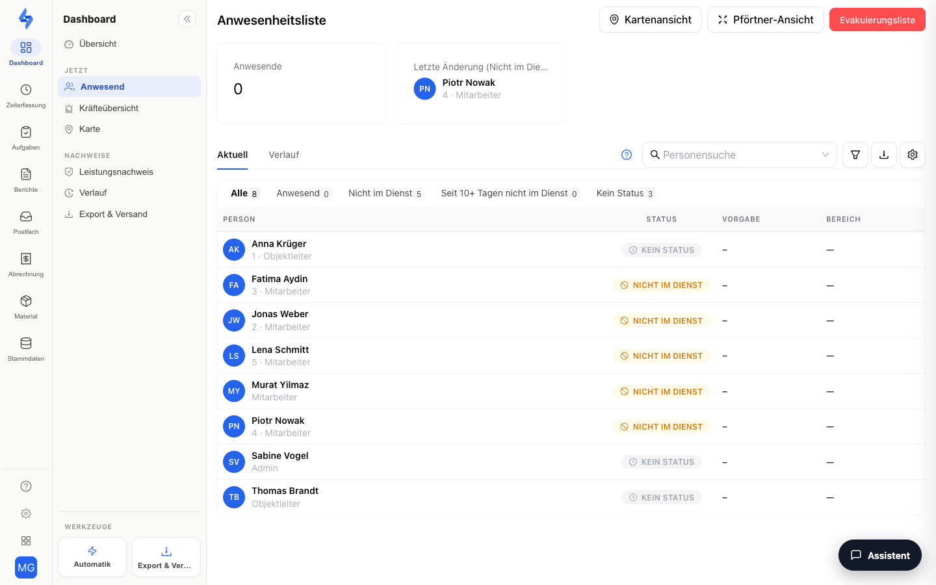Open the Assistent chat
Viewport: 936px width, 585px height.
click(880, 555)
